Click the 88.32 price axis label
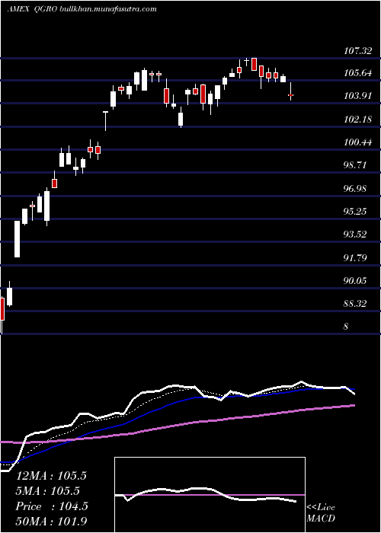 click(356, 304)
